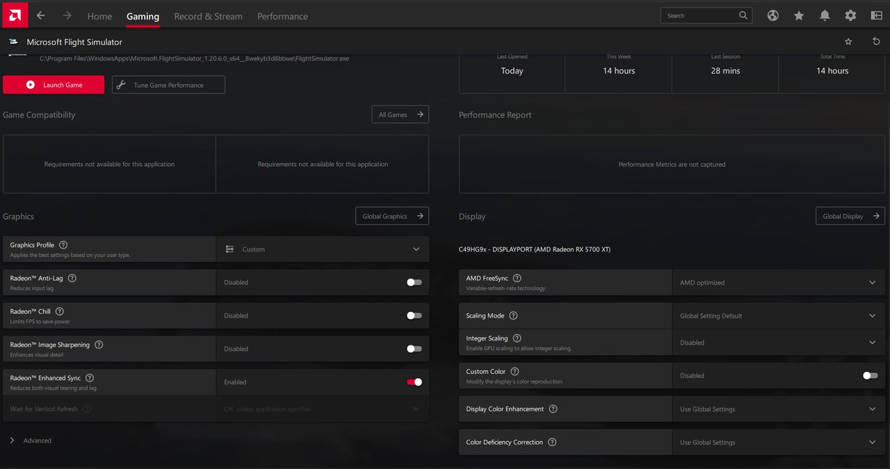Reset the game profile with the undo icon

876,42
